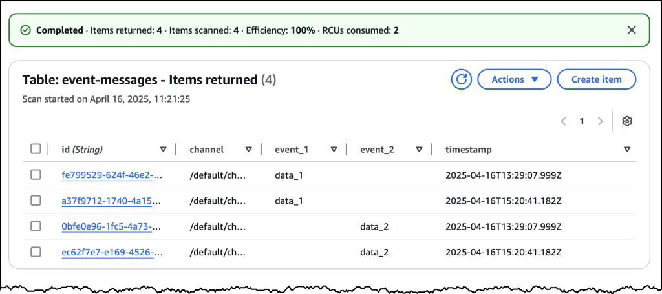662x294 pixels.
Task: Sort by the id column arrow
Action: tap(163, 150)
